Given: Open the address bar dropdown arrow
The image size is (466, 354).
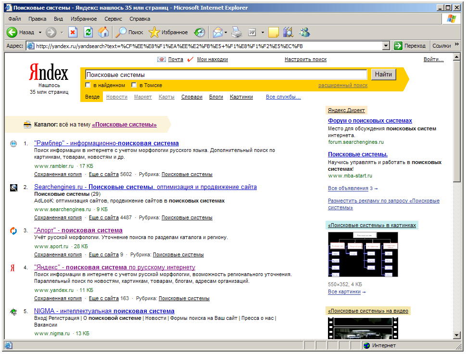Looking at the screenshot, I should [386, 46].
